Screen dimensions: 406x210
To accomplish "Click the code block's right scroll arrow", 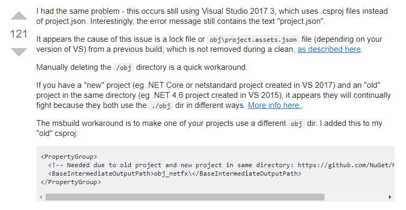I will 390,197.
